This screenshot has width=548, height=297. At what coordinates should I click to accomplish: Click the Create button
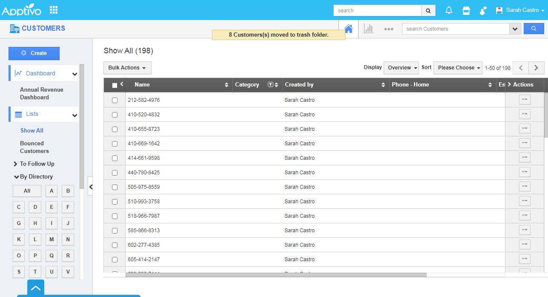pyautogui.click(x=34, y=53)
